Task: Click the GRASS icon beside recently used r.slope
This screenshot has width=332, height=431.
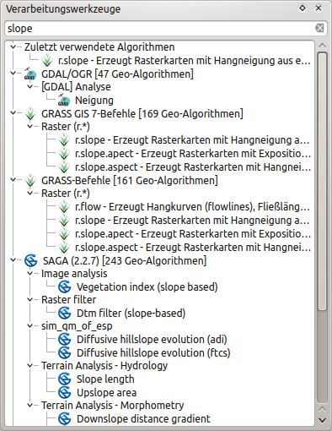Action: point(47,61)
